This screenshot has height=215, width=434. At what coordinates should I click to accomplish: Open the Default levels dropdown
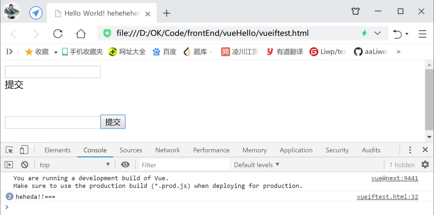[257, 165]
